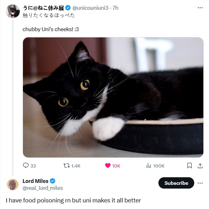Open the うに@ねこ休み展 display name
The image size is (209, 209).
(43, 8)
